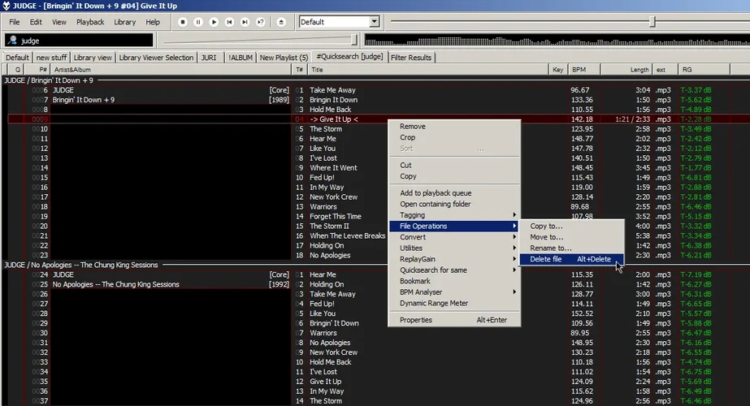
Task: Switch to the Library view tab
Action: pos(93,58)
